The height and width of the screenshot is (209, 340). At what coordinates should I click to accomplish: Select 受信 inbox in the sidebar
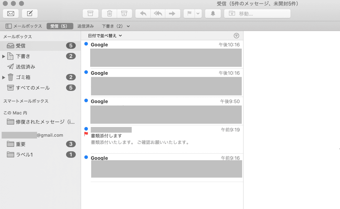coord(41,46)
